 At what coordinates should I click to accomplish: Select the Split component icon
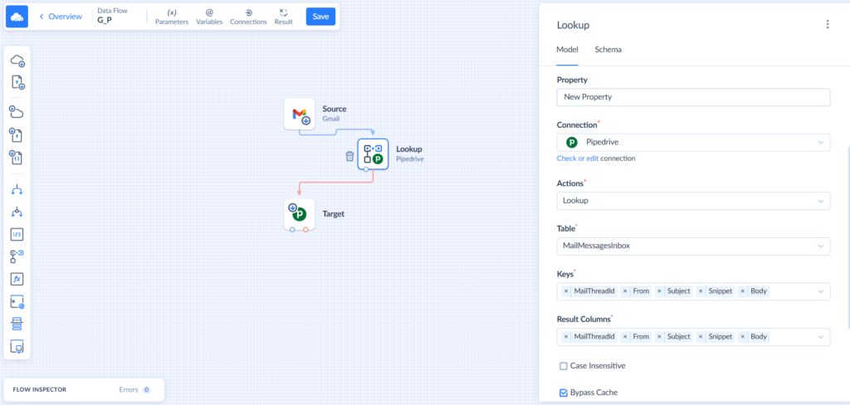(17, 190)
